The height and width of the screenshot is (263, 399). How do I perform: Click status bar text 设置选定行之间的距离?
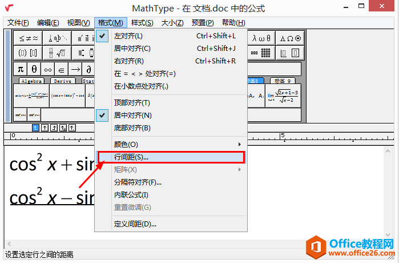[x=39, y=254]
